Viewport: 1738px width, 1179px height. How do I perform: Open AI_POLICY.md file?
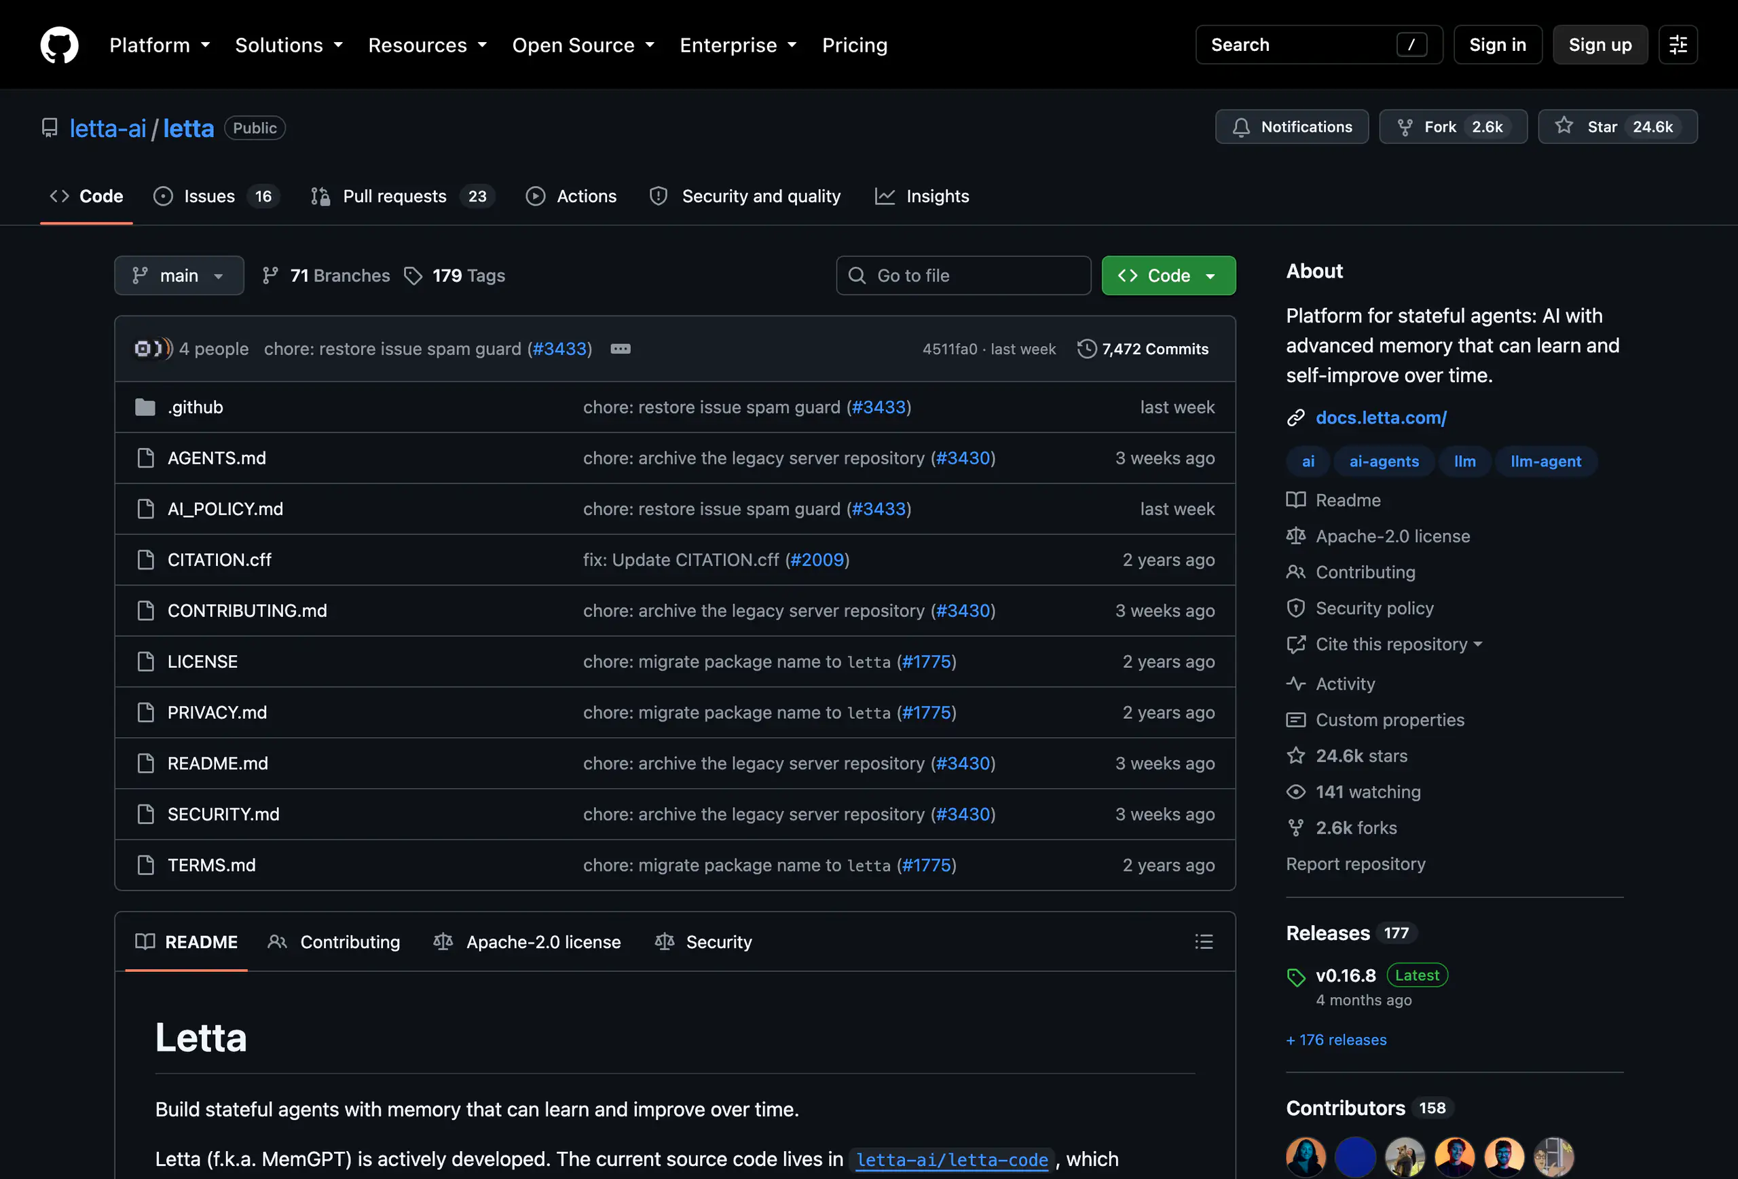point(225,509)
